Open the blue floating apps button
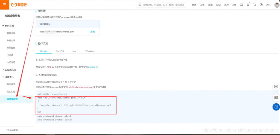Image resolution: width=280 pixels, height=135 pixels. tap(276, 107)
